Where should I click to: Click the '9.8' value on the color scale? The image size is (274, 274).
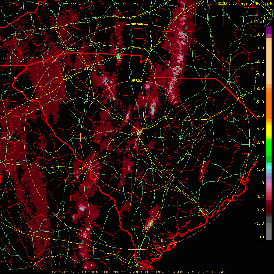coord(260,34)
